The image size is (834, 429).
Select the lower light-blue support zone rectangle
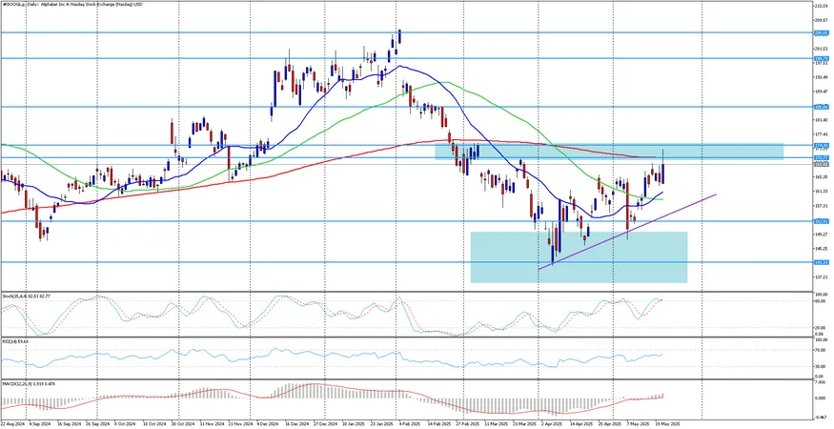[580, 257]
